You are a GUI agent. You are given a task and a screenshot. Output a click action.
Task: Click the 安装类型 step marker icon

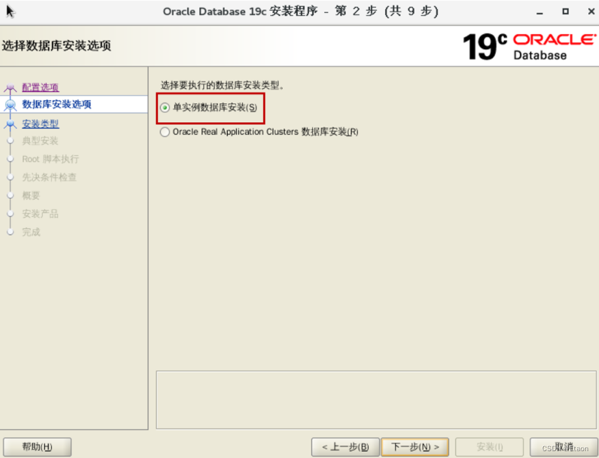[10, 124]
